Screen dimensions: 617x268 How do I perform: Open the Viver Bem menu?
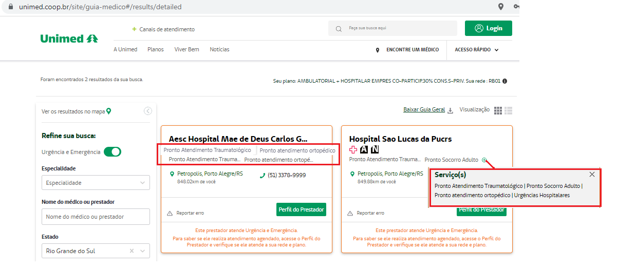click(x=186, y=49)
